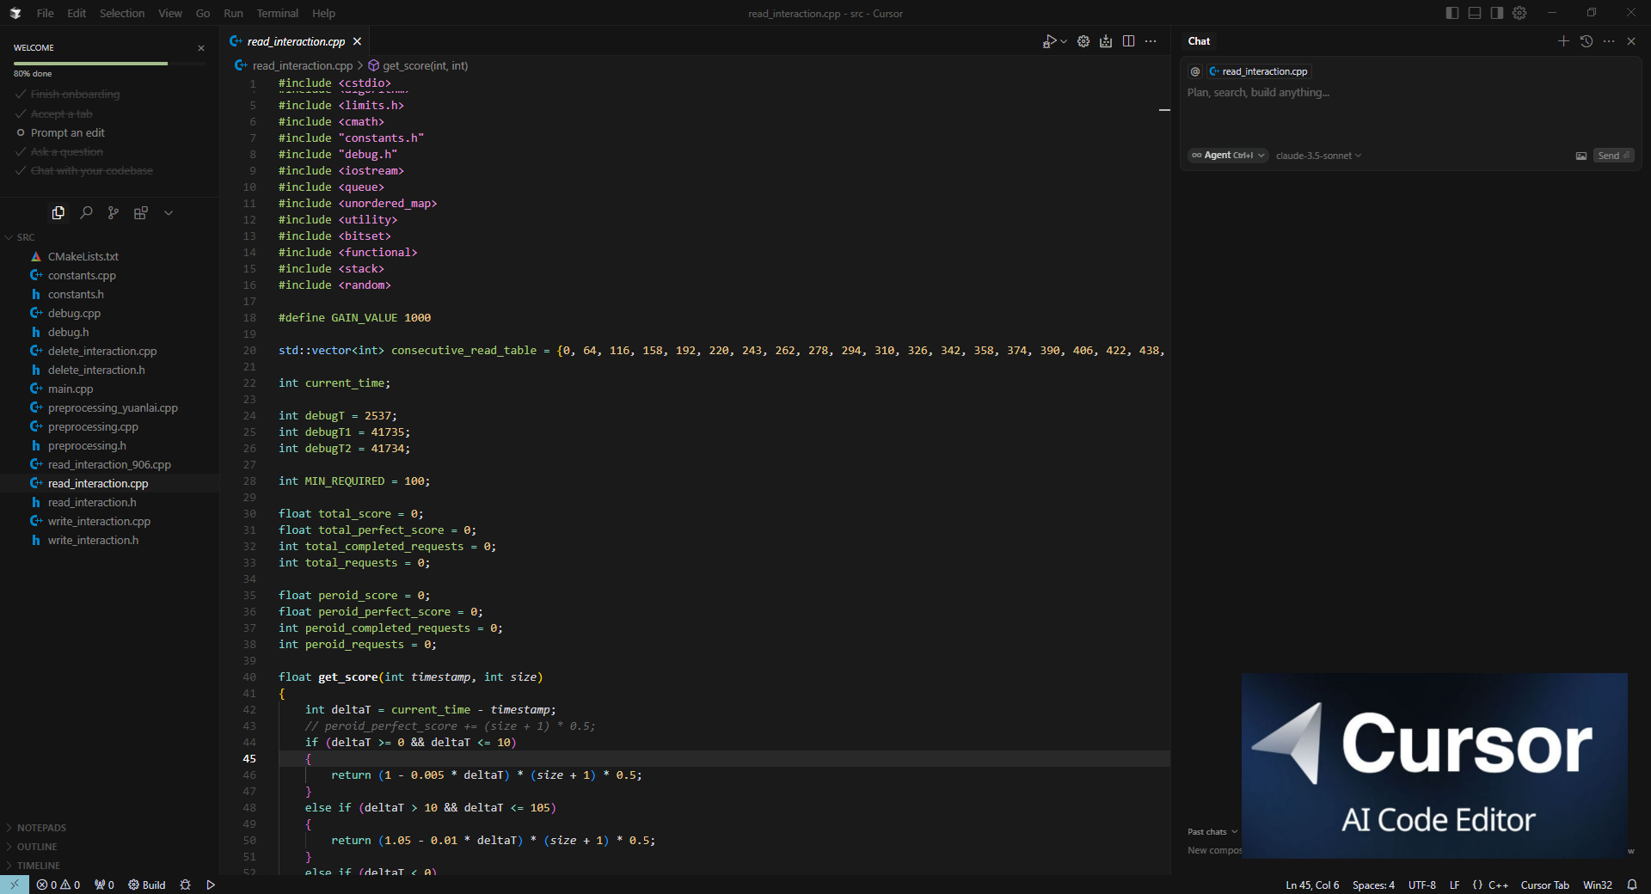This screenshot has height=894, width=1651.
Task: Click the gear icon in editor toolbar
Action: click(1083, 41)
